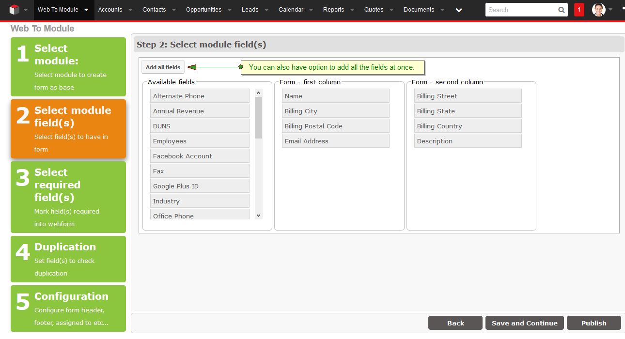Image resolution: width=625 pixels, height=339 pixels.
Task: Click the search magnifier icon
Action: pos(561,10)
